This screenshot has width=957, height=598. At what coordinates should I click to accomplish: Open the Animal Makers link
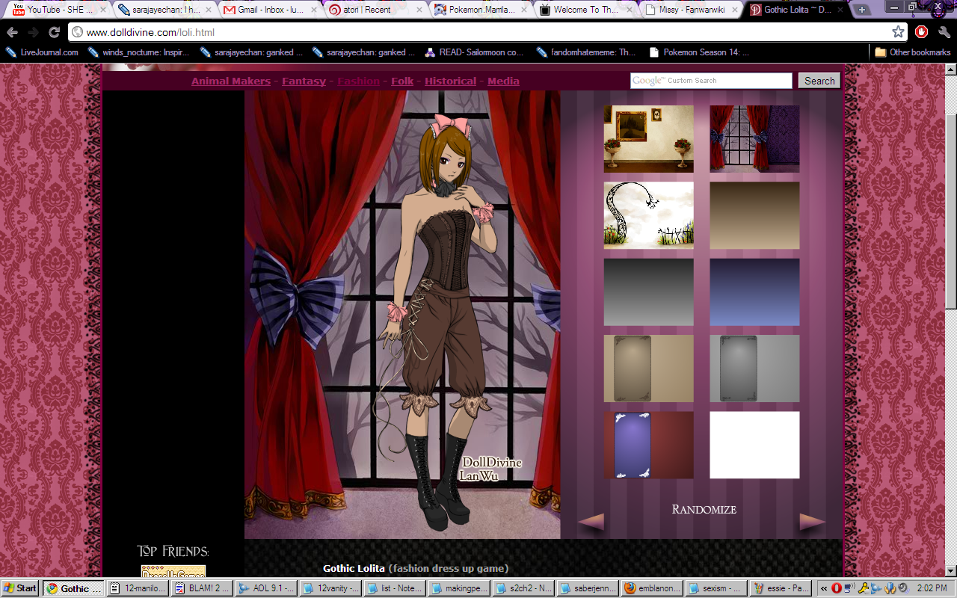pyautogui.click(x=230, y=81)
